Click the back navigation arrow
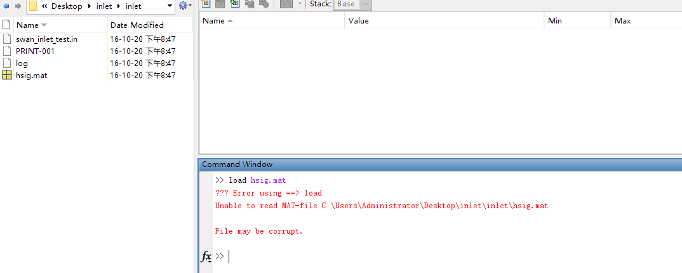Viewport: 682px width, 273px height. [x=6, y=6]
